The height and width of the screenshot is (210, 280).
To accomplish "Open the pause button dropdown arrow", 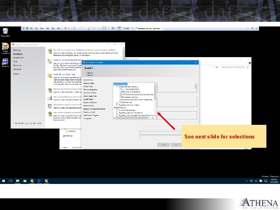I will [68, 28].
